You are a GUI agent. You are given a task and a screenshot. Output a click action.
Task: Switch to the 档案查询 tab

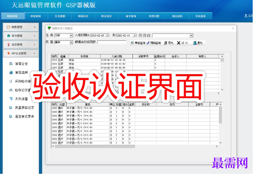click(36, 16)
